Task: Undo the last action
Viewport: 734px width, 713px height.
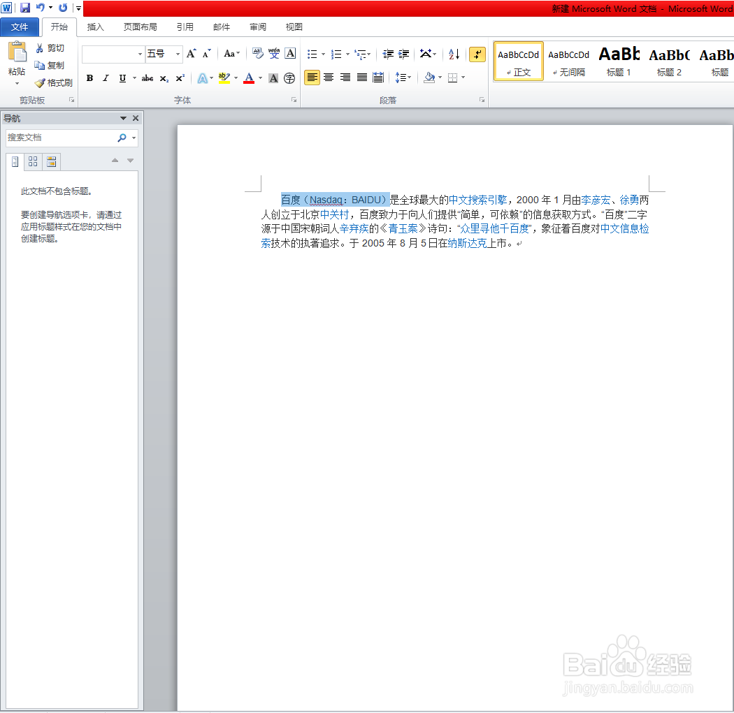Action: pyautogui.click(x=41, y=8)
